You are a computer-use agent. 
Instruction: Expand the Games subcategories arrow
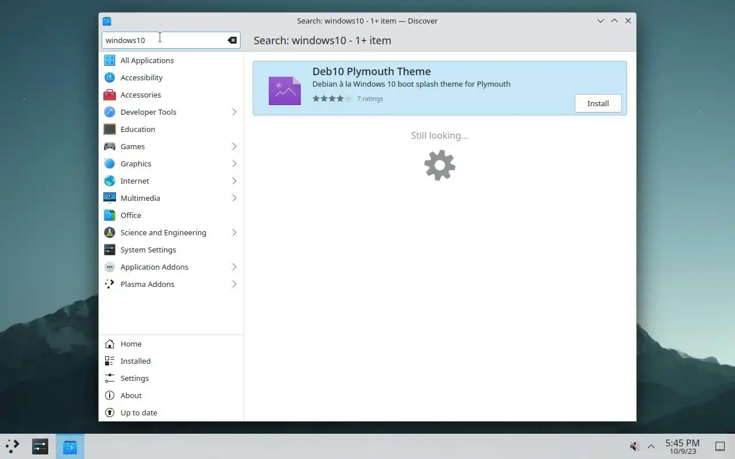click(234, 146)
